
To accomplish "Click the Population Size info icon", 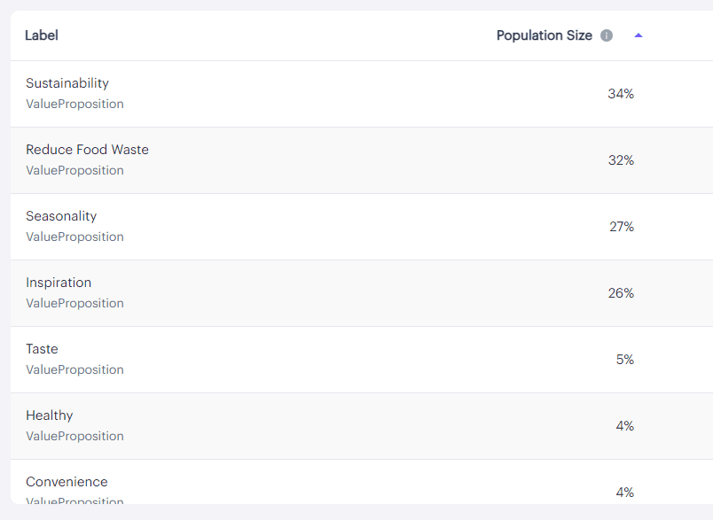I will 607,35.
